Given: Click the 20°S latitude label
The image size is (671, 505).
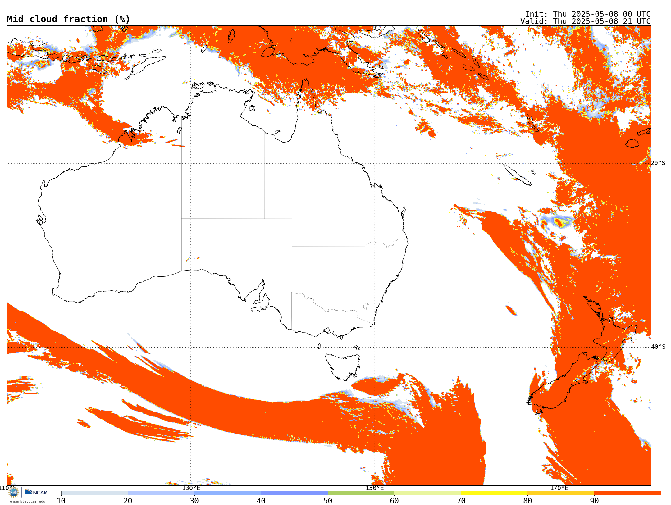Looking at the screenshot, I should [x=658, y=163].
